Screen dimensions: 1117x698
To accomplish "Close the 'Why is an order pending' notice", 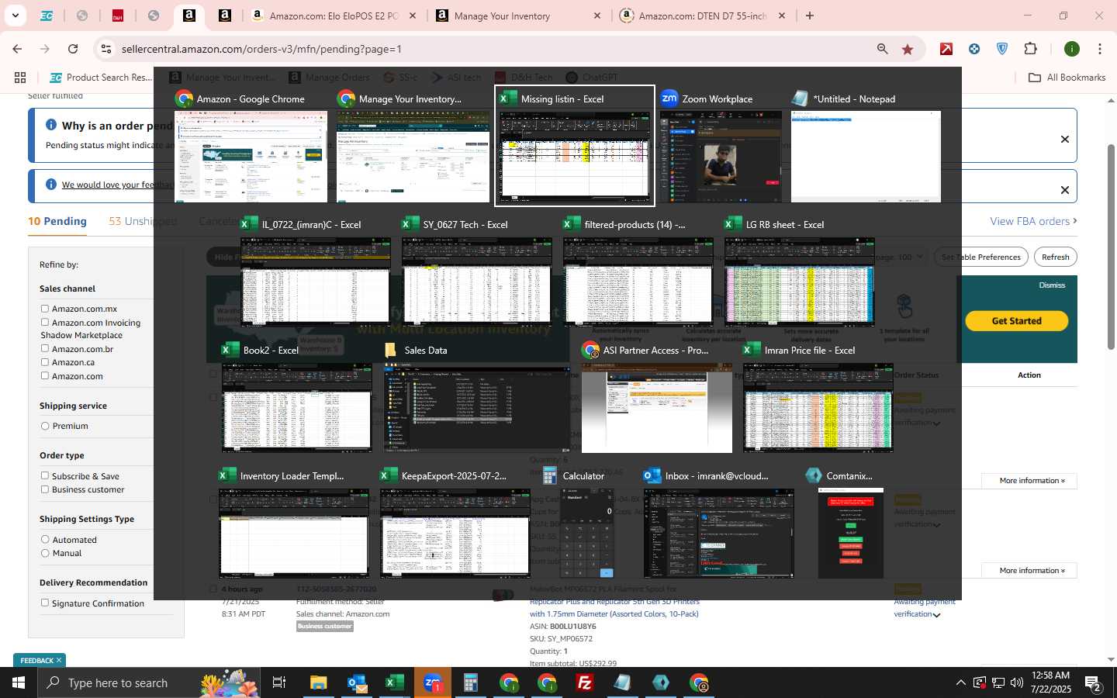I will pyautogui.click(x=1064, y=140).
